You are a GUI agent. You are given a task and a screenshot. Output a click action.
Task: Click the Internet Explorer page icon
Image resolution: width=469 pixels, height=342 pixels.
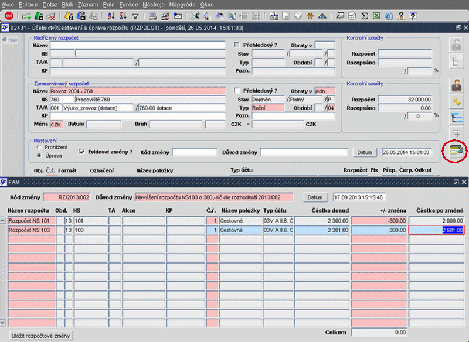coord(389,16)
